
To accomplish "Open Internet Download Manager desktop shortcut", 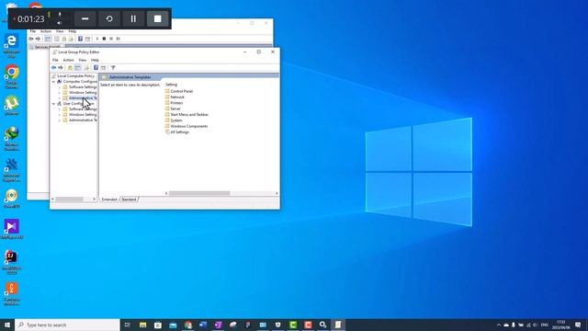I will click(12, 138).
